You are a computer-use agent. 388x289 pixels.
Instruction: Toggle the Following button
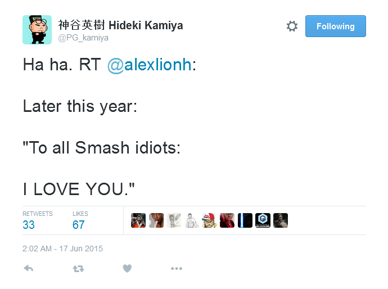[335, 26]
